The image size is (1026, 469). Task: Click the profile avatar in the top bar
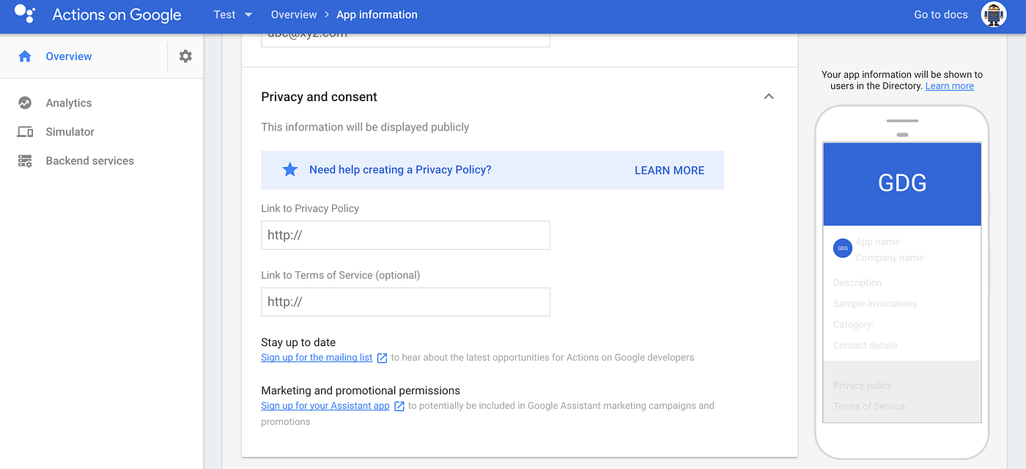click(993, 14)
